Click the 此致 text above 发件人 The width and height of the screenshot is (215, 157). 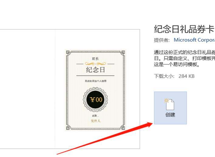click(x=95, y=116)
